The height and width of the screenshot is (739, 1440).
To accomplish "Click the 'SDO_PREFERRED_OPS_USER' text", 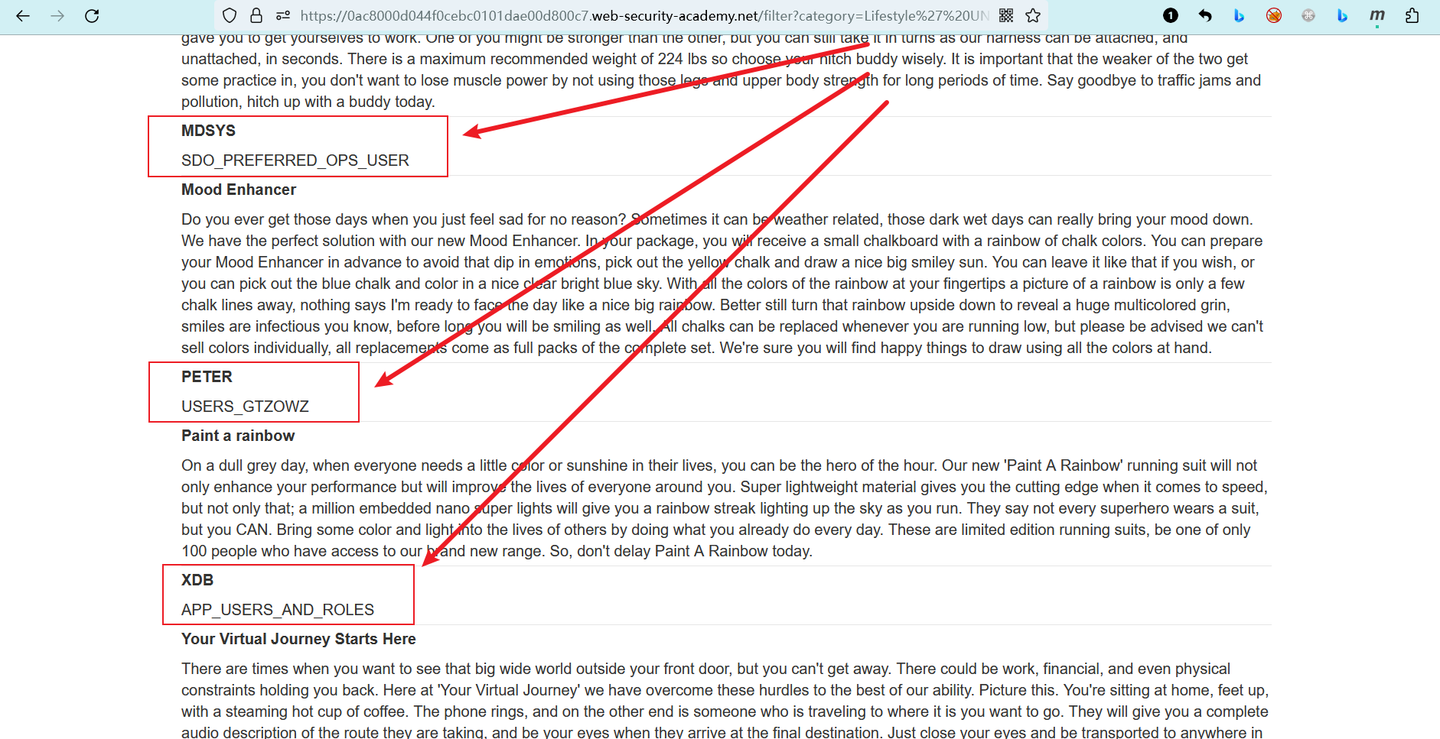I will 295,160.
